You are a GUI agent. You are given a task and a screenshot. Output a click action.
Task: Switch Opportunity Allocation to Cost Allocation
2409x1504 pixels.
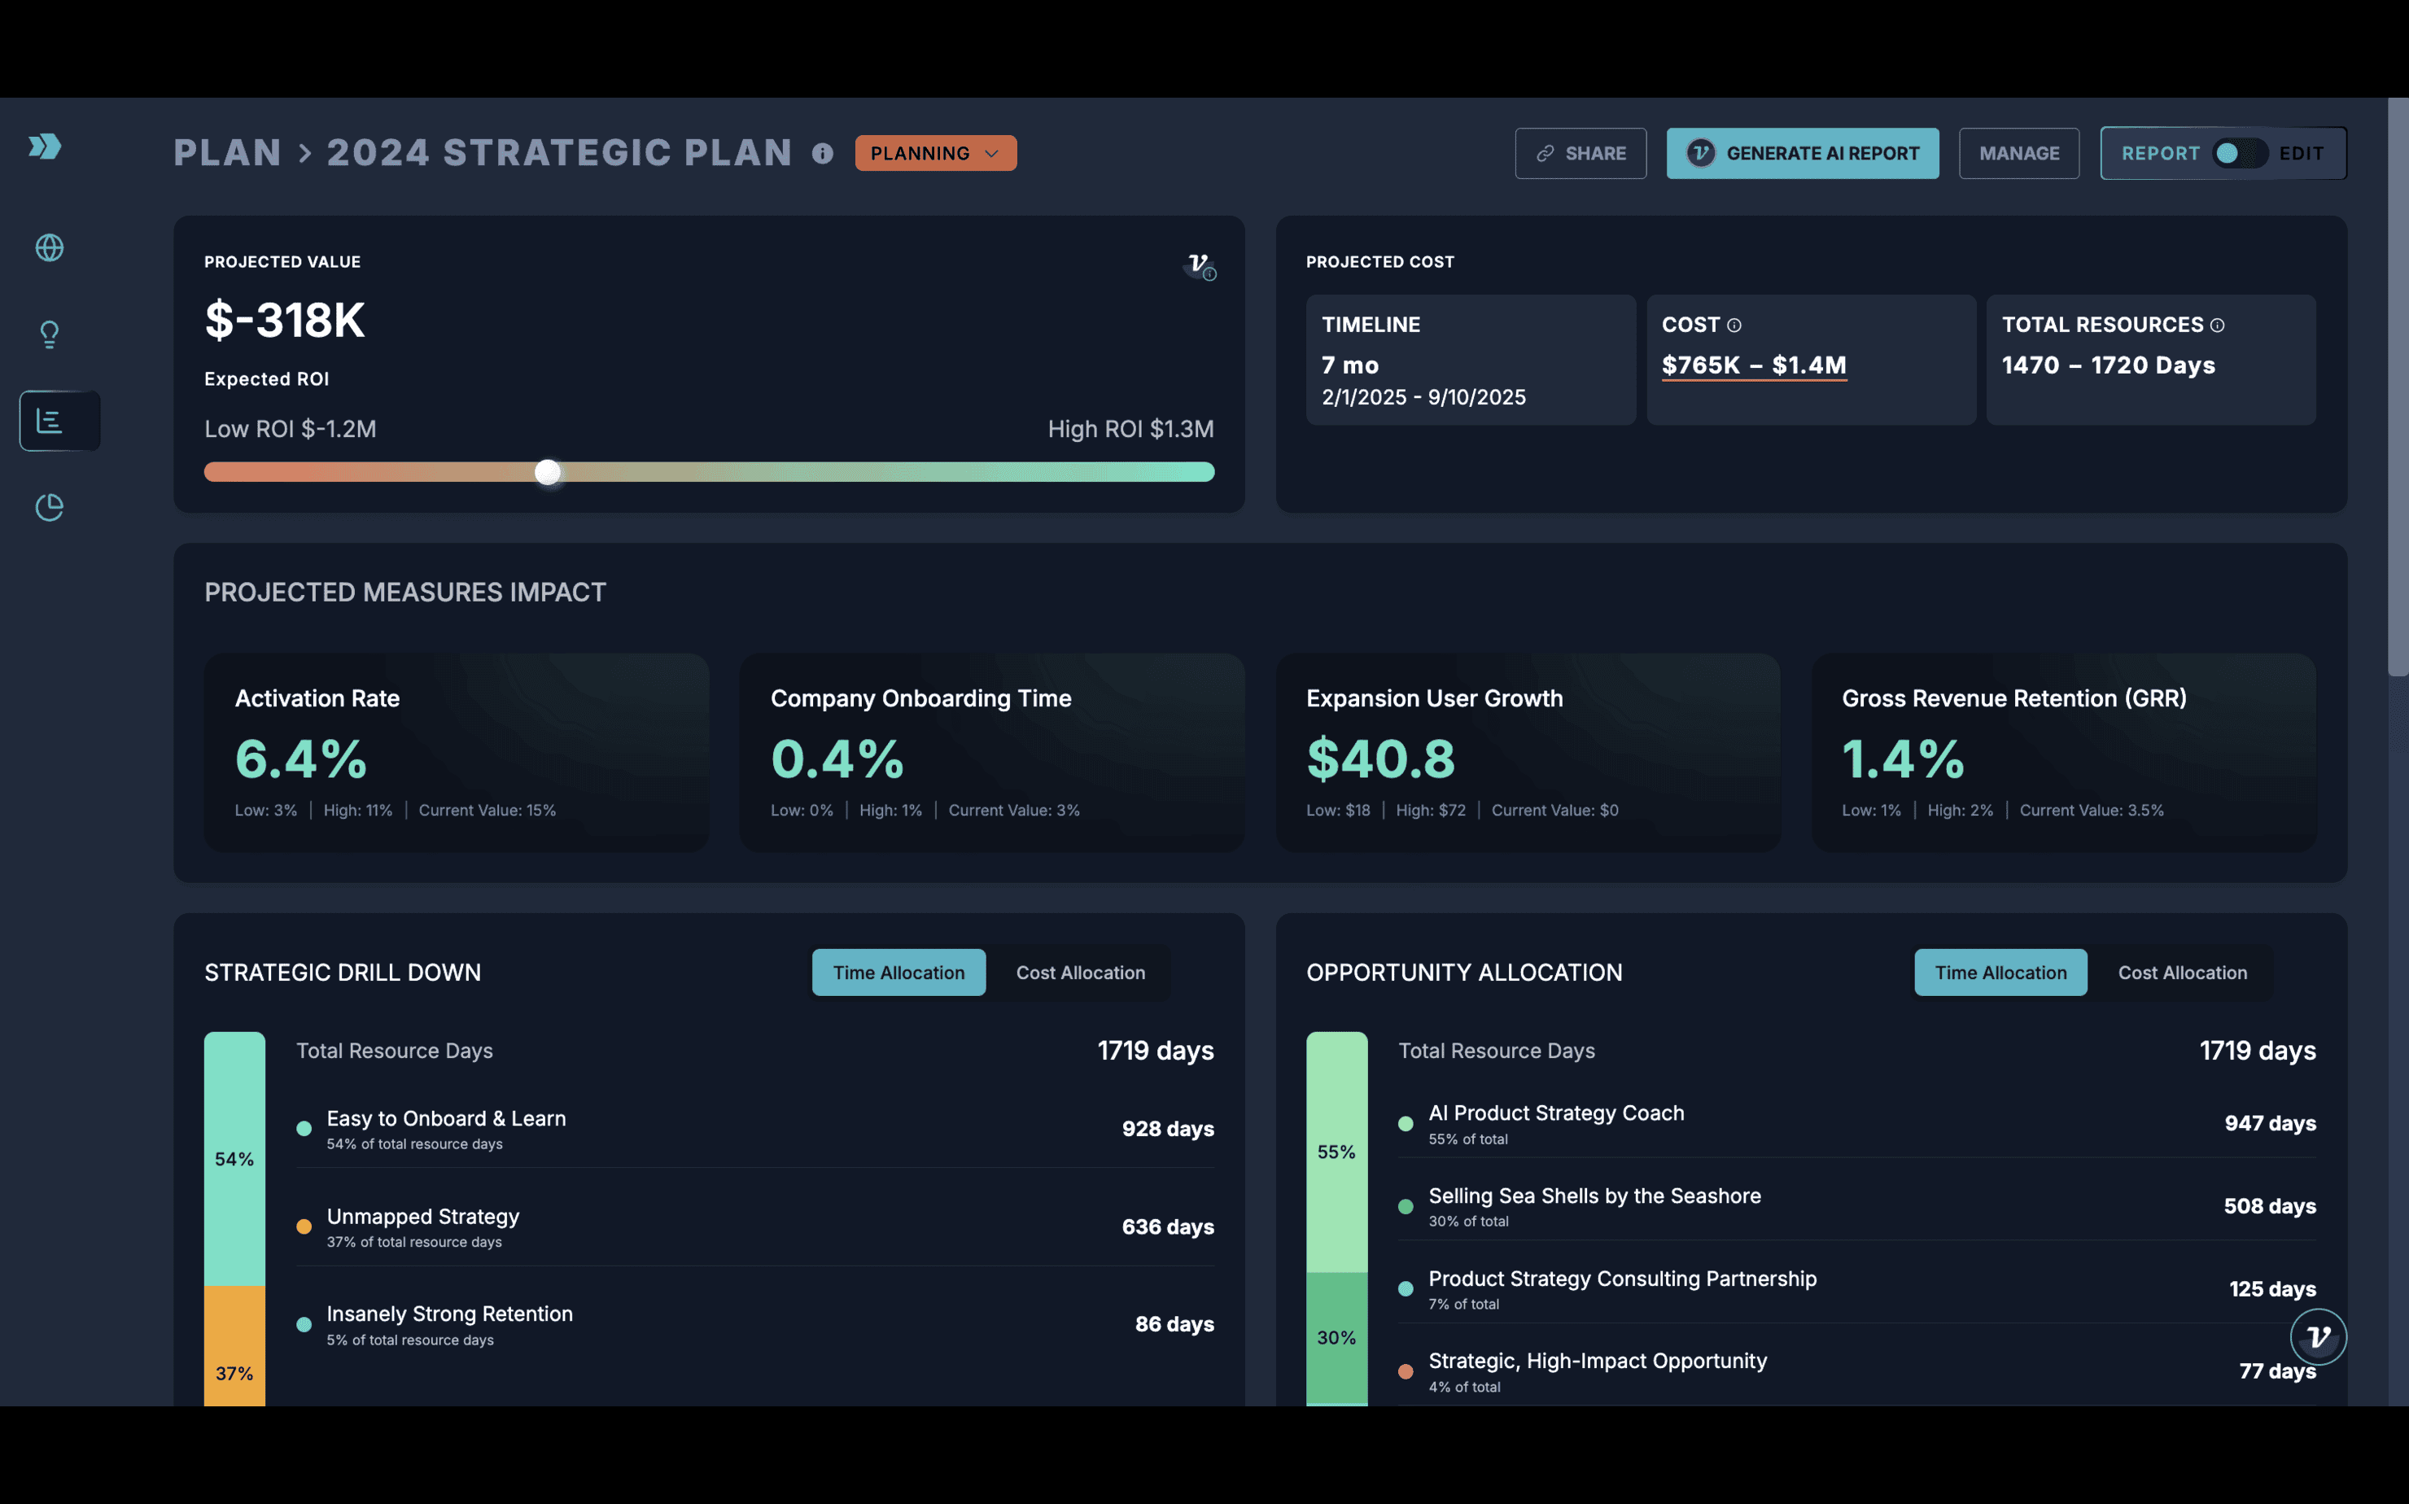pos(2181,973)
